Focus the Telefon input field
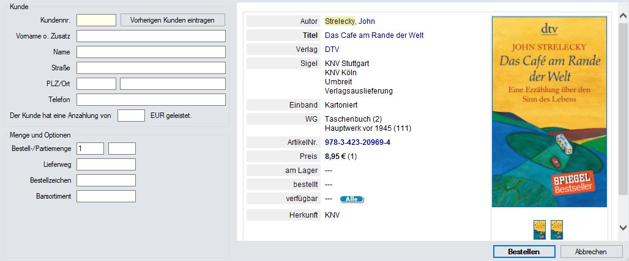Screen dimensions: 629x261 pos(151,100)
